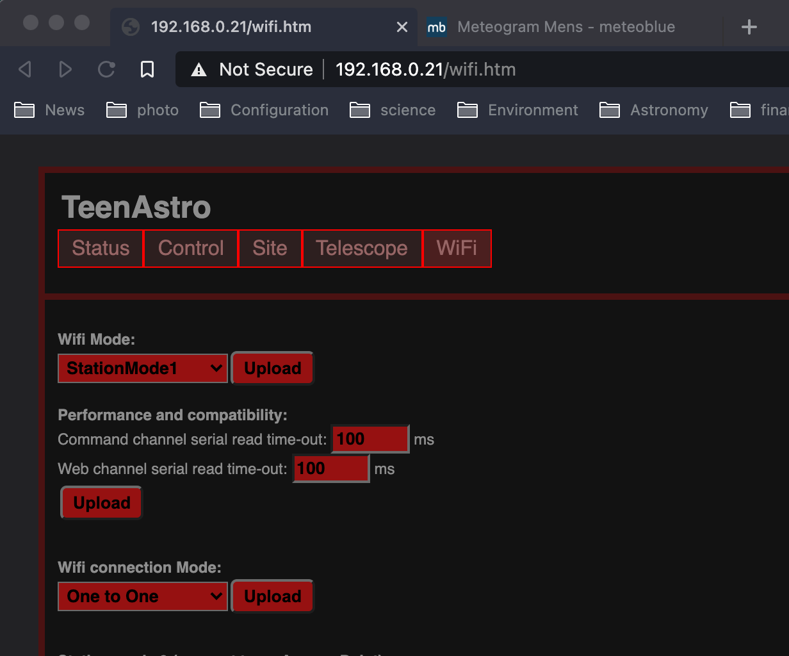Click the address bar URL
The width and height of the screenshot is (789, 656).
click(425, 69)
